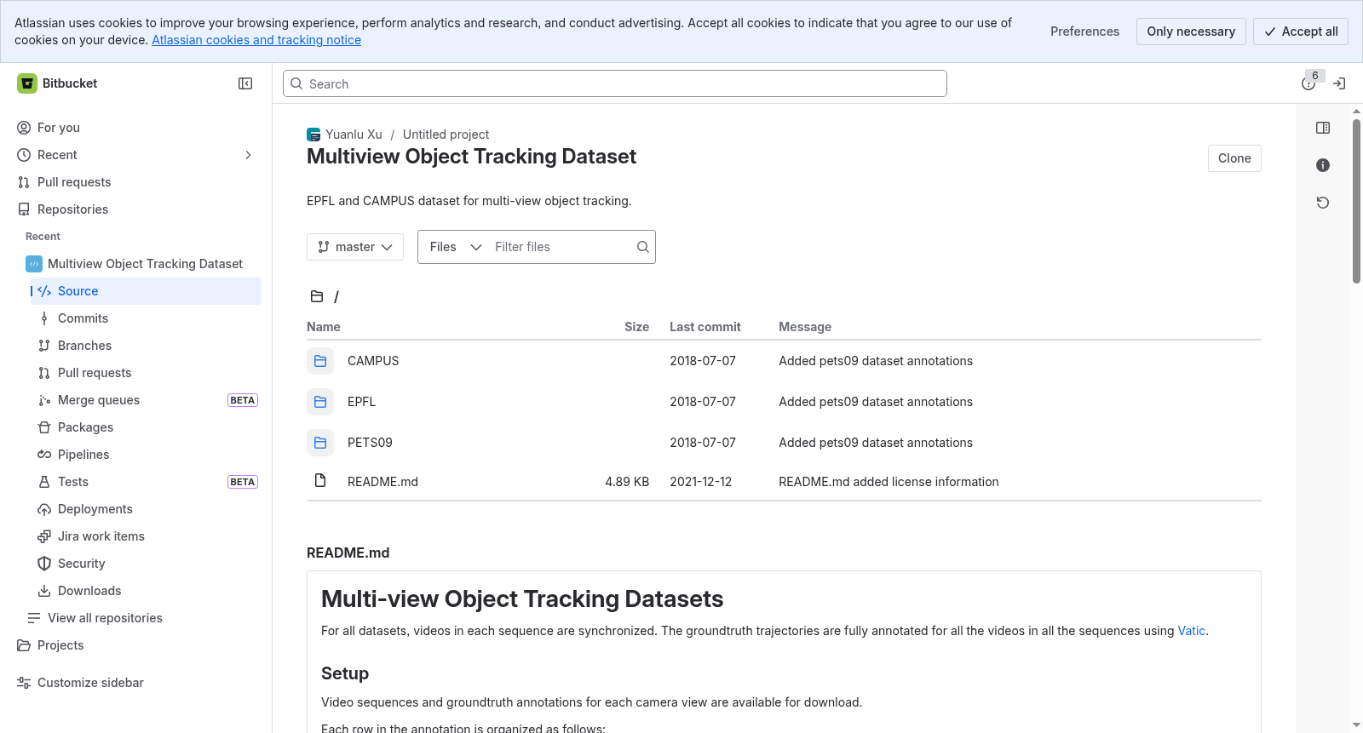Click the 4.89 KB size cell
The width and height of the screenshot is (1363, 733).
click(627, 482)
